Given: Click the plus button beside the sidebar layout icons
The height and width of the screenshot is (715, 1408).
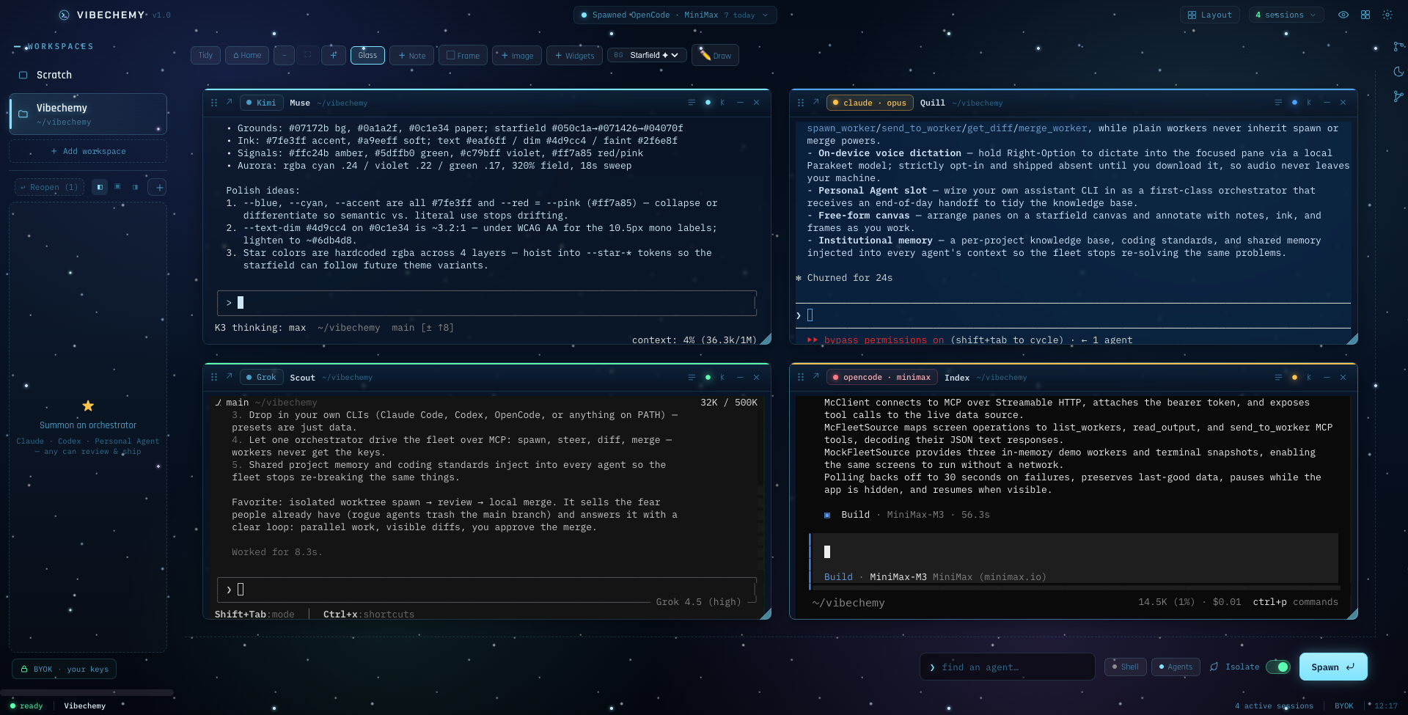Looking at the screenshot, I should click(158, 187).
